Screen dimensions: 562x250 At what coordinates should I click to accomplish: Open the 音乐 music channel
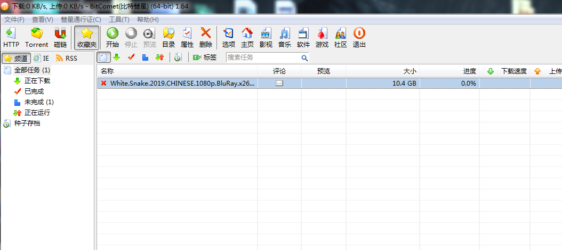tap(285, 38)
